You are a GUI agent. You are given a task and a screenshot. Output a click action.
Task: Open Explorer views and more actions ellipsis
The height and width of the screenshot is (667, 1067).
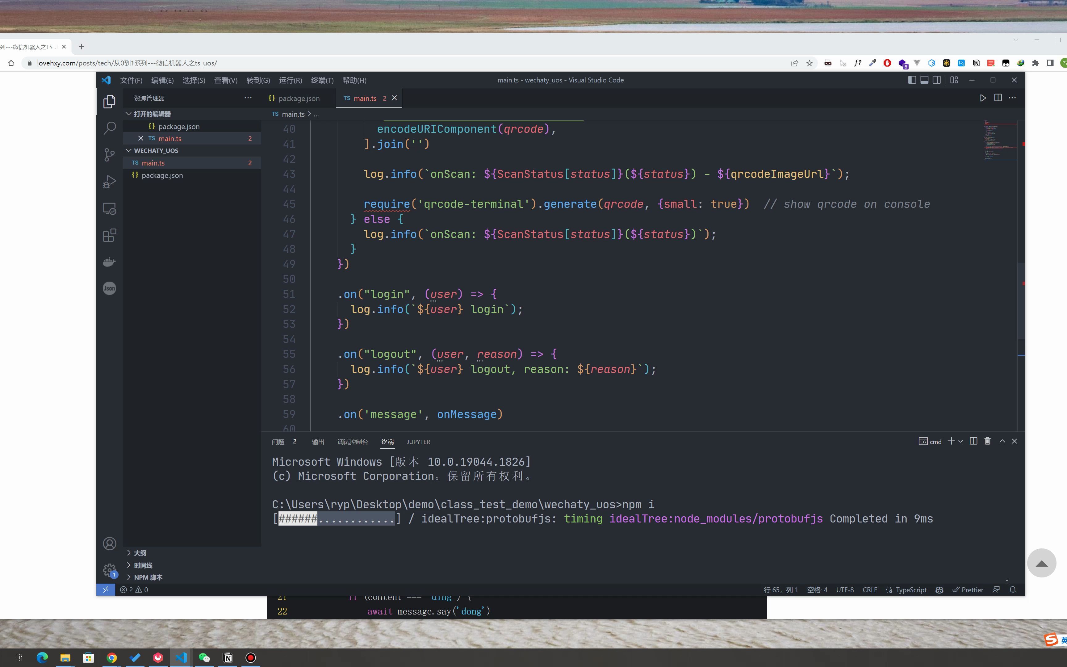pos(248,98)
